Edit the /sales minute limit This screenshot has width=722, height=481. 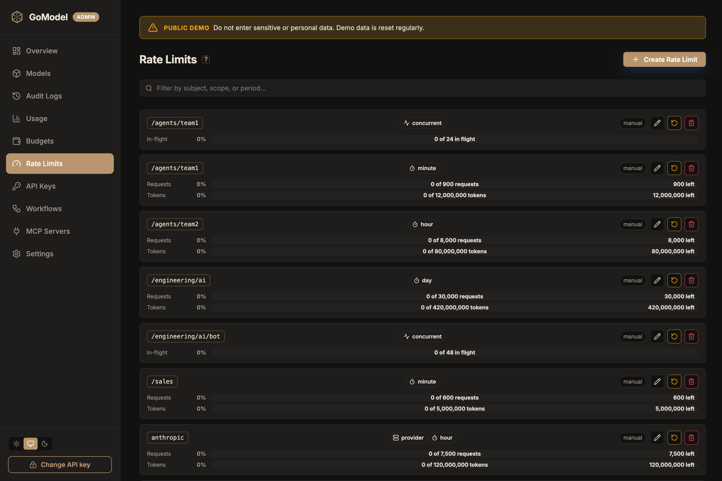(x=657, y=382)
